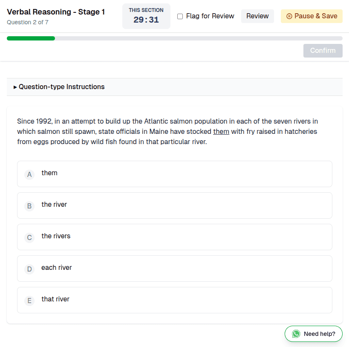Viewport: 349px width, 347px height.
Task: Click the disclosure triangle before Question-type Instructions
Action: coord(15,87)
